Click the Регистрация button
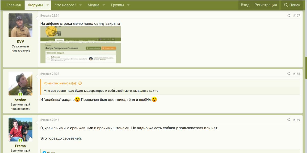Screen dimensions: 307x153 266,5
